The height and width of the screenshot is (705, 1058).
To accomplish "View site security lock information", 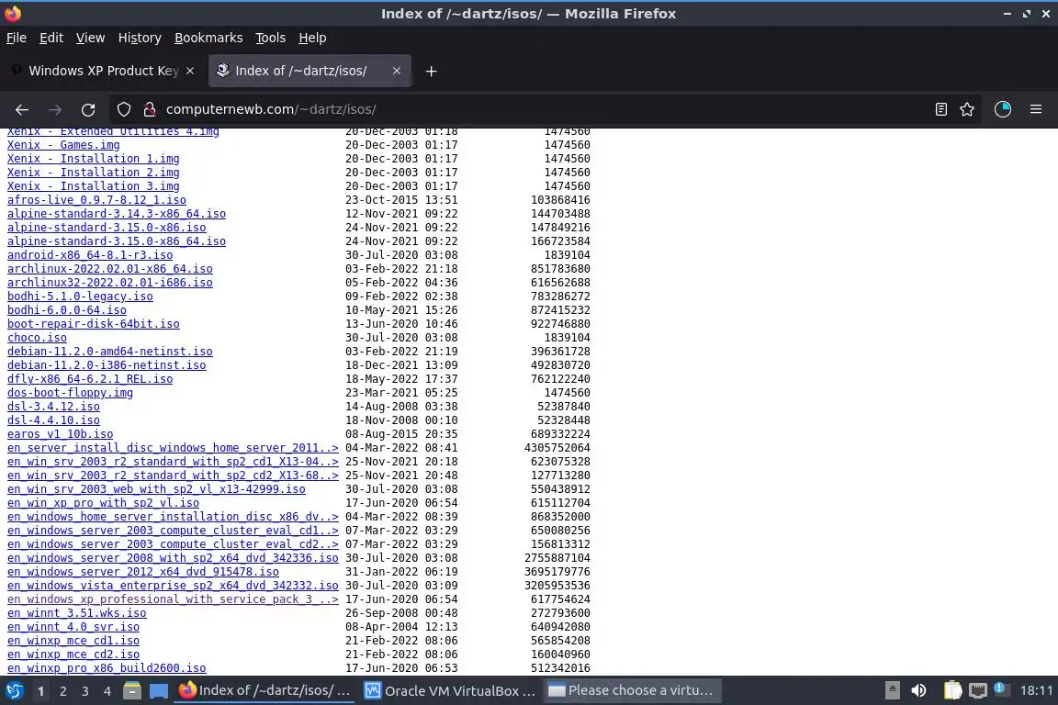I will [150, 109].
